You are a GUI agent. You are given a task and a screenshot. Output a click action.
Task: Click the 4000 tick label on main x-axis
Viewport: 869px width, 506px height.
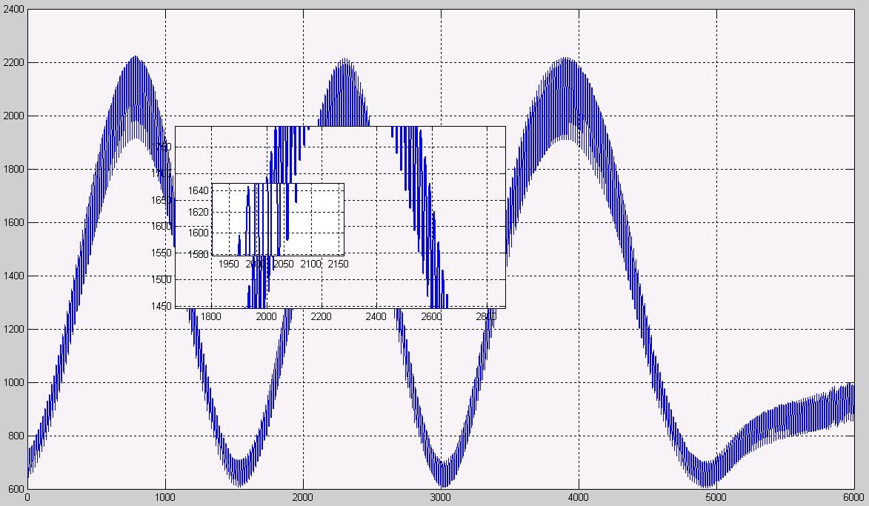[x=579, y=498]
